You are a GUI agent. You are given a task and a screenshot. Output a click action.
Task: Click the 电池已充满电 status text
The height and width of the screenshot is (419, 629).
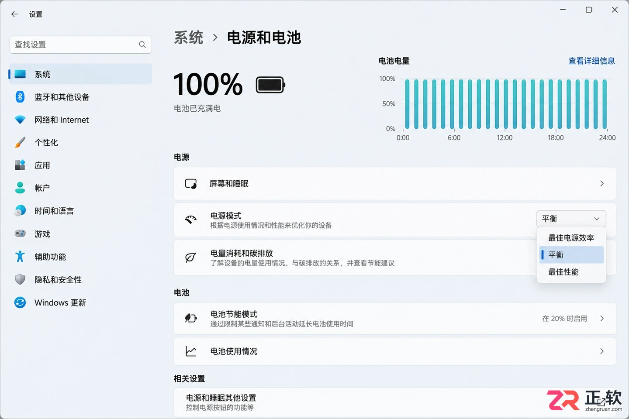pos(197,108)
